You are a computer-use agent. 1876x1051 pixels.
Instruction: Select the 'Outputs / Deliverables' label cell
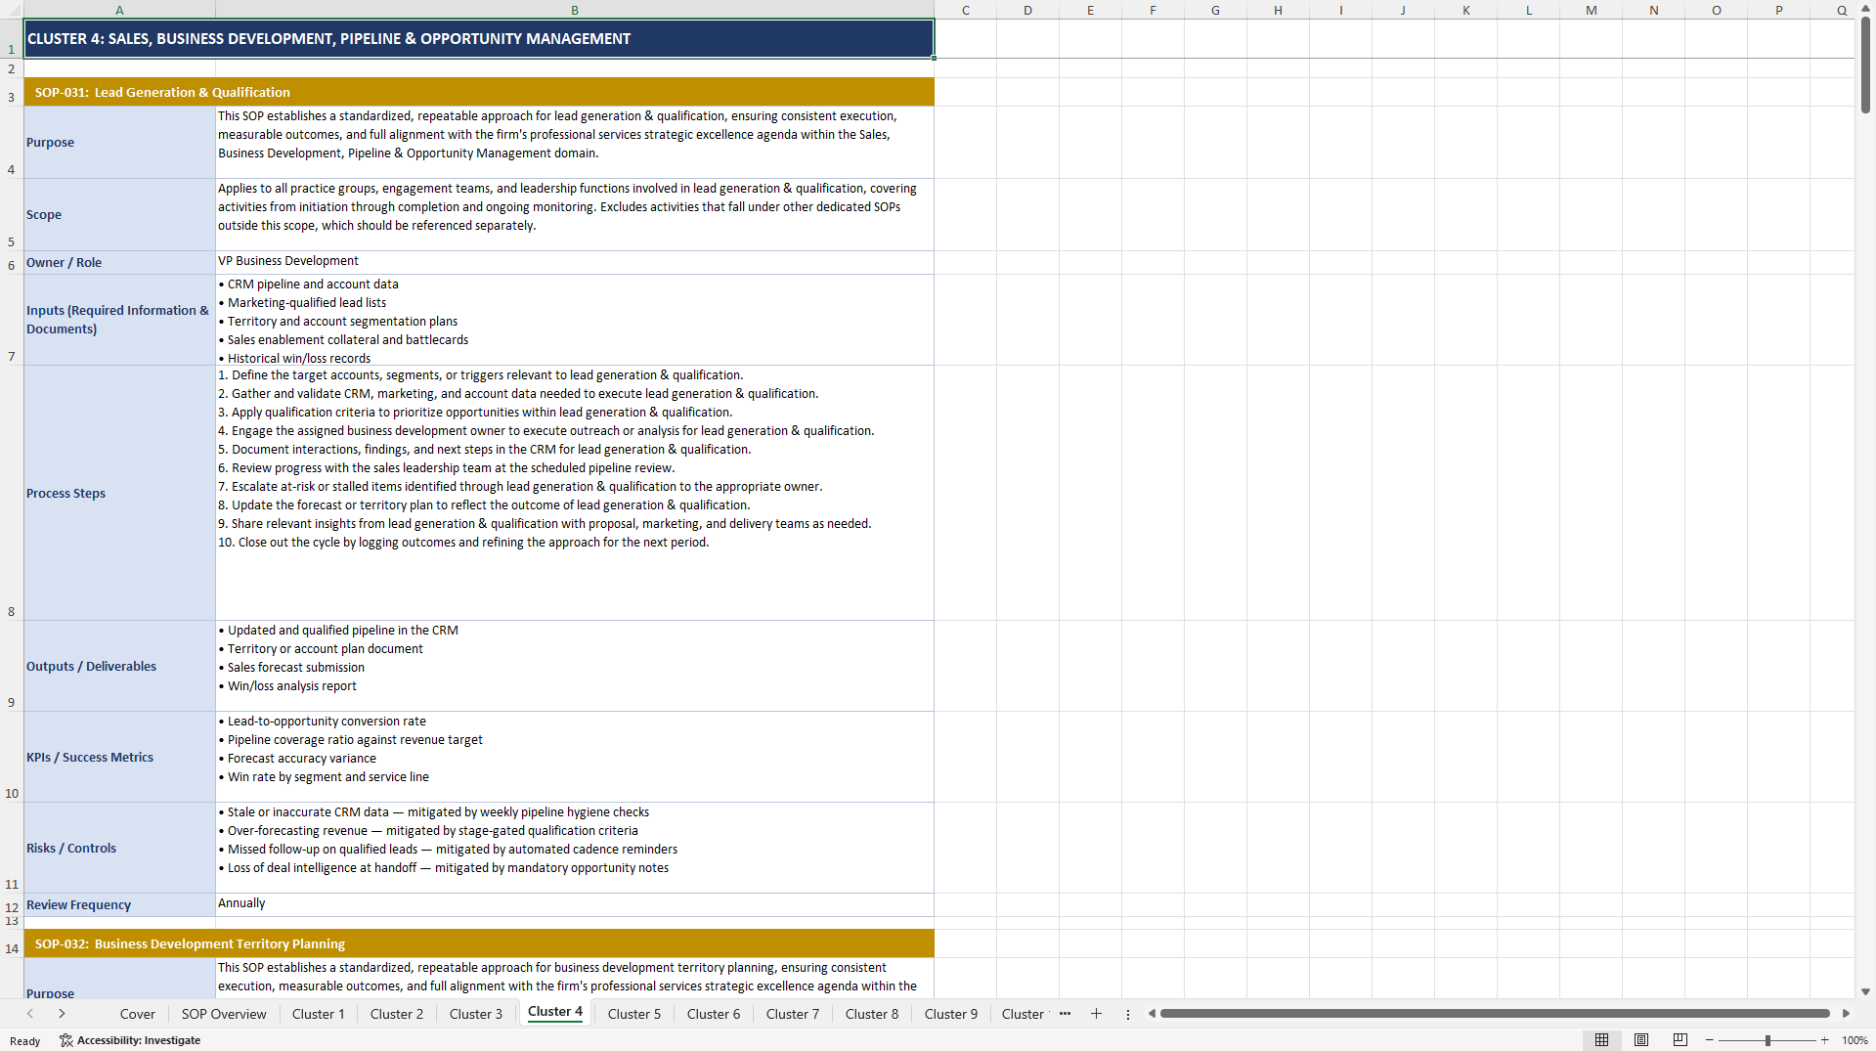coord(119,666)
